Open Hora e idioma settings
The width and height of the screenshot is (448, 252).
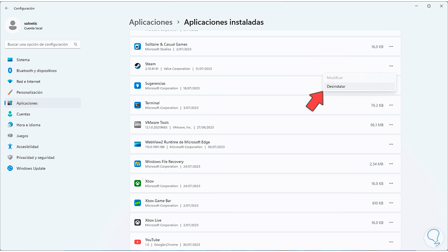[x=43, y=125]
